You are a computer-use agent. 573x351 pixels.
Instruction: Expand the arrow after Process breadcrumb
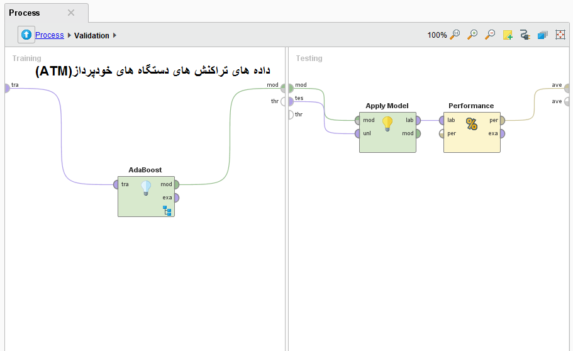point(69,36)
